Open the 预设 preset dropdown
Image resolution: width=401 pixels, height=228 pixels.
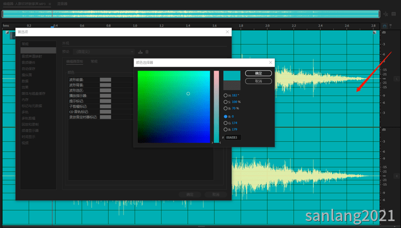click(x=104, y=52)
